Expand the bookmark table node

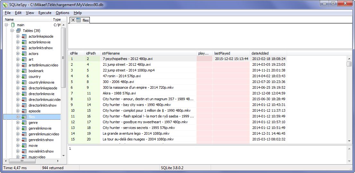[18, 71]
